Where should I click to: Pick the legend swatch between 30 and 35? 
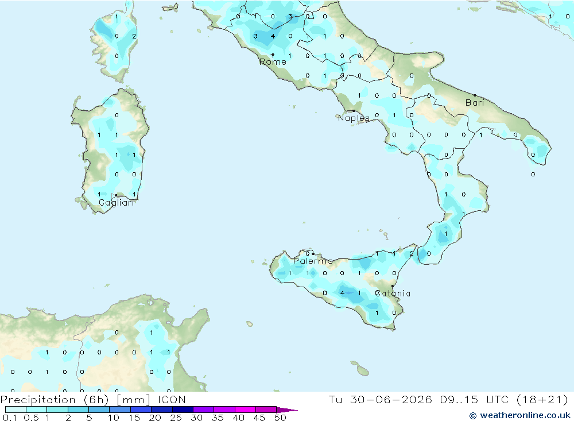[204, 410]
